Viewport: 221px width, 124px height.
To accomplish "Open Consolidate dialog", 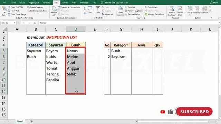I will [x=151, y=7].
